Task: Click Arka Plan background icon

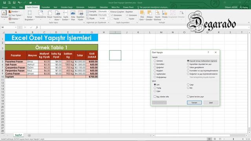Action: point(73,15)
